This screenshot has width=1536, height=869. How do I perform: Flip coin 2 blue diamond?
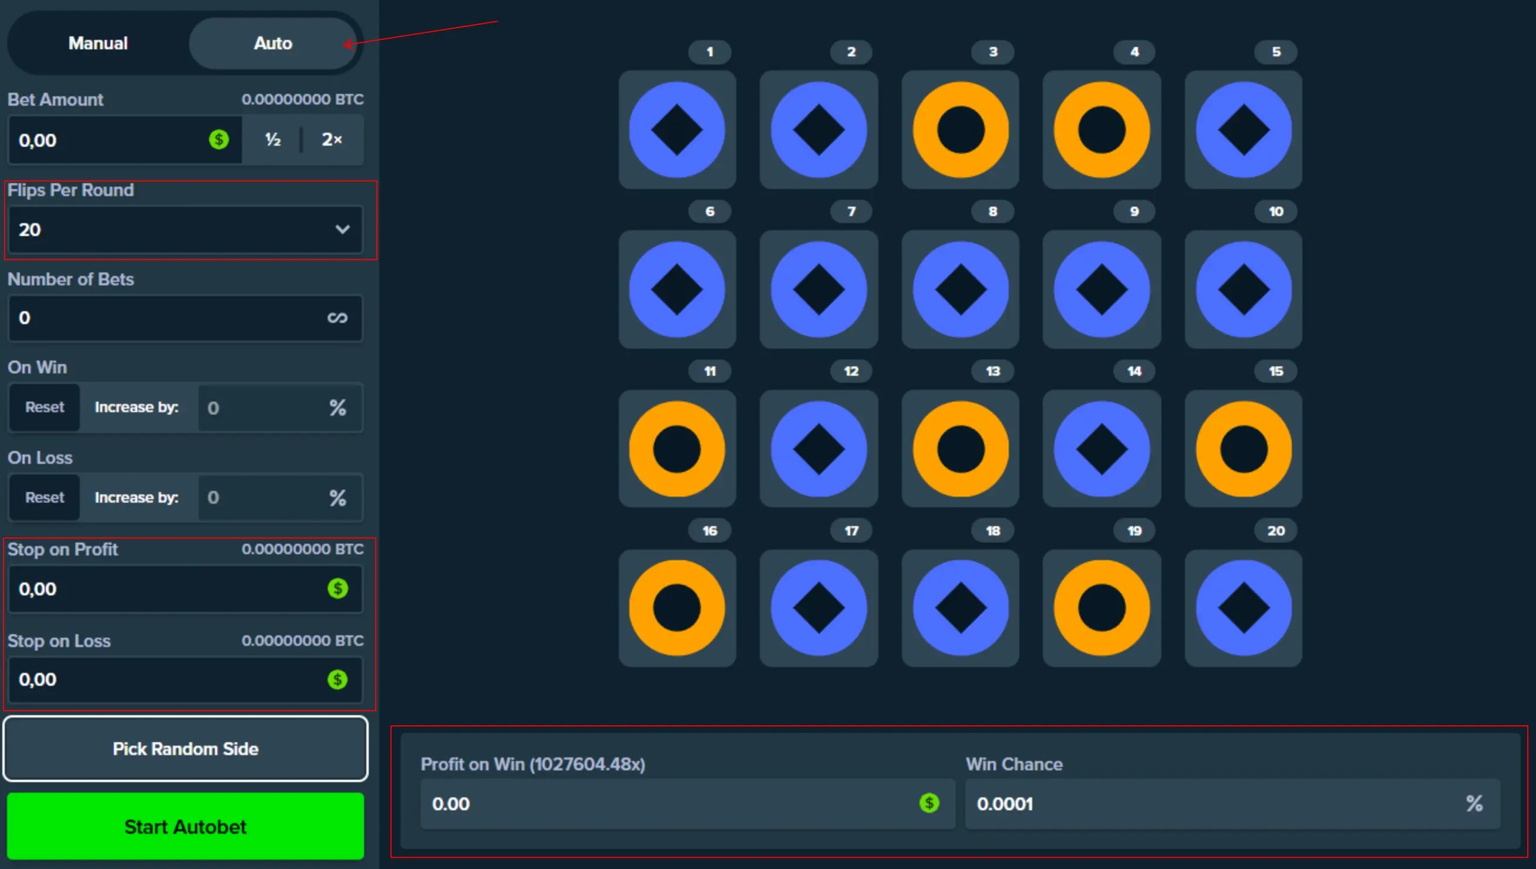point(818,130)
